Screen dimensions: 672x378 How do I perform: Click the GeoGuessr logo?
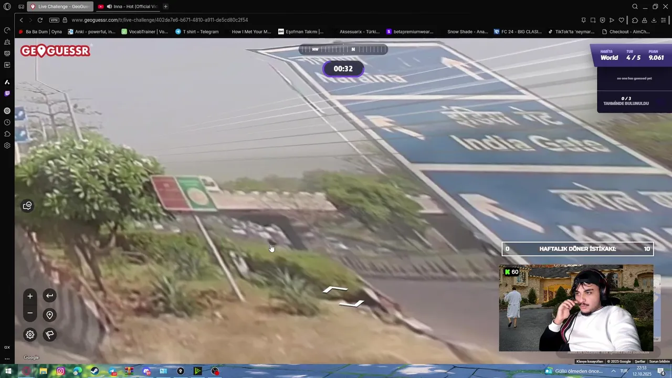(x=55, y=51)
